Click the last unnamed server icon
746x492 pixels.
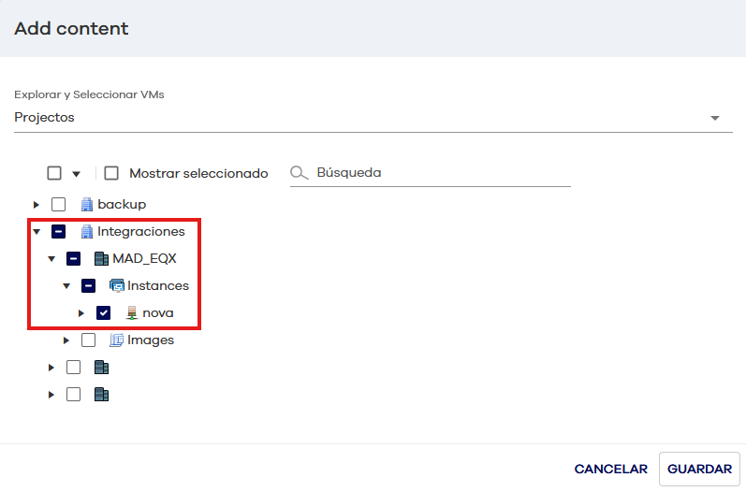102,395
